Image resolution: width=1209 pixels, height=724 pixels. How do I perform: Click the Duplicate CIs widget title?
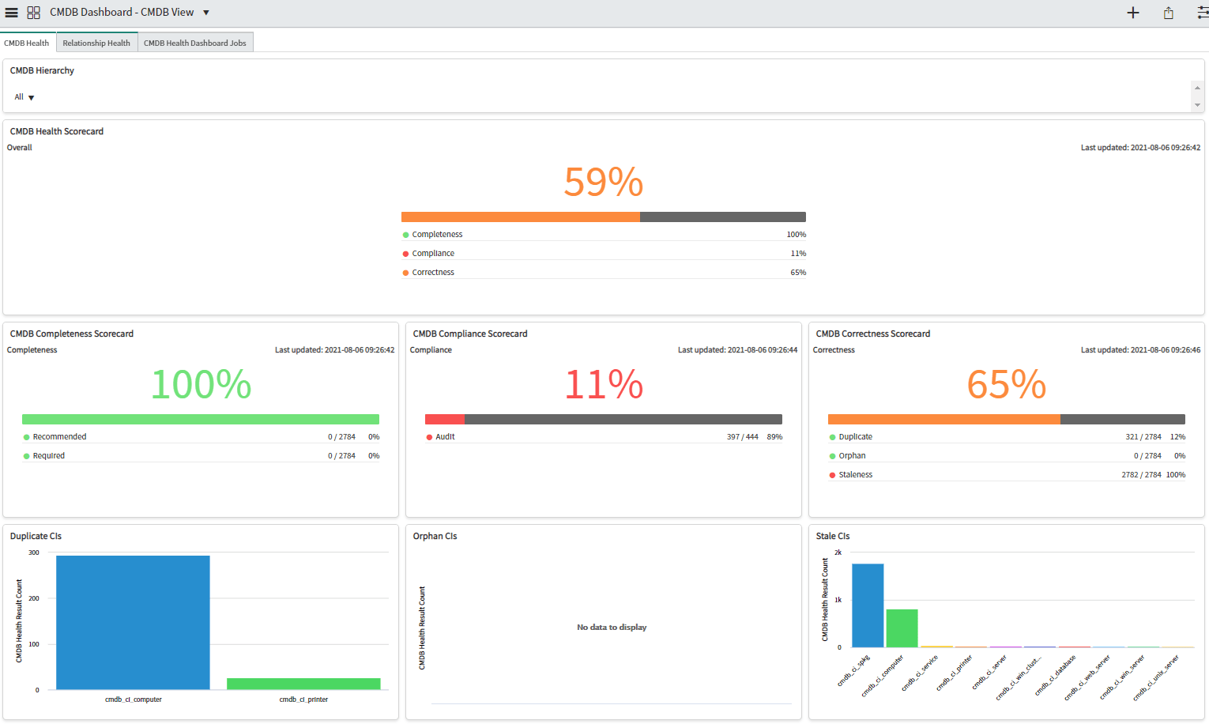coord(36,537)
